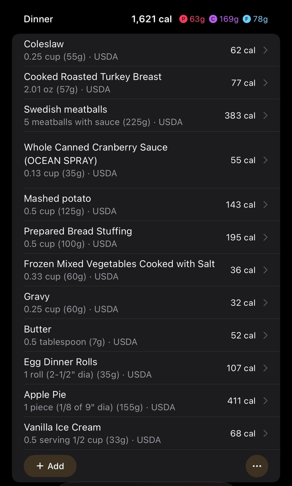Tap the red protein P icon
This screenshot has width=292, height=486.
[183, 19]
